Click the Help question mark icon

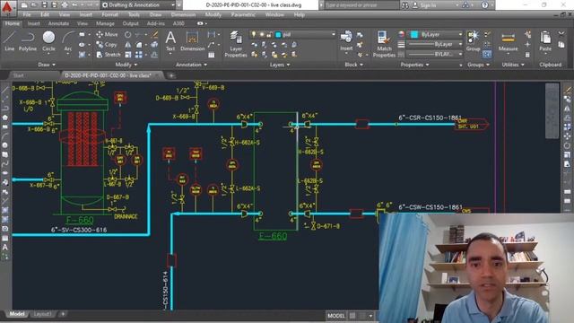pos(484,5)
